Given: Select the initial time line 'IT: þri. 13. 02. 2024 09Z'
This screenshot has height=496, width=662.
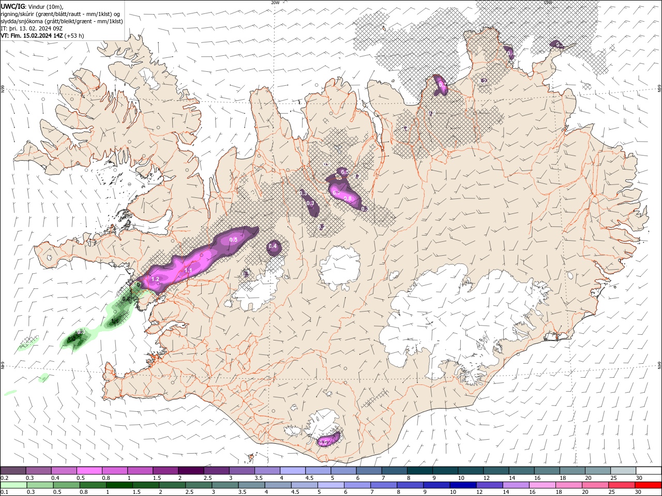Looking at the screenshot, I should [x=32, y=28].
